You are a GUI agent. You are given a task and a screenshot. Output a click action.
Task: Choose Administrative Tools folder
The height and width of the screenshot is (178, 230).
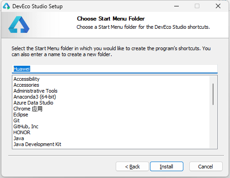[36, 91]
